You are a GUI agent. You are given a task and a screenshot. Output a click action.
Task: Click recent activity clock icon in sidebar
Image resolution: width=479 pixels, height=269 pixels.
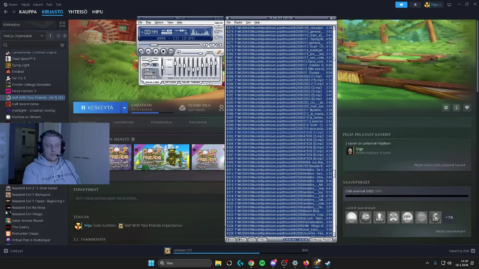point(58,36)
